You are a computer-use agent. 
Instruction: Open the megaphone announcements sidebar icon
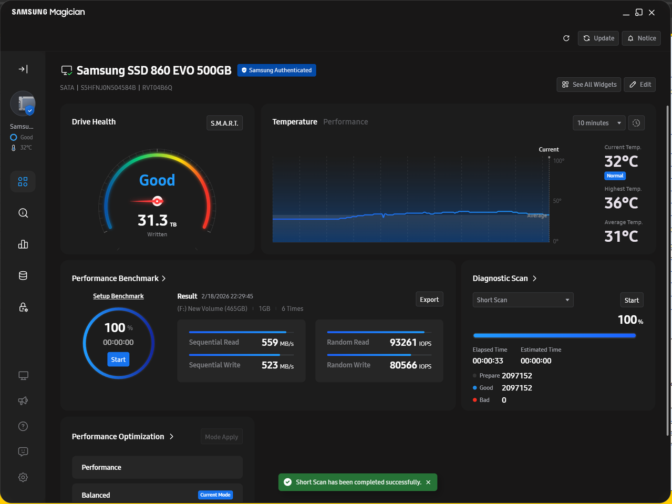(x=23, y=401)
